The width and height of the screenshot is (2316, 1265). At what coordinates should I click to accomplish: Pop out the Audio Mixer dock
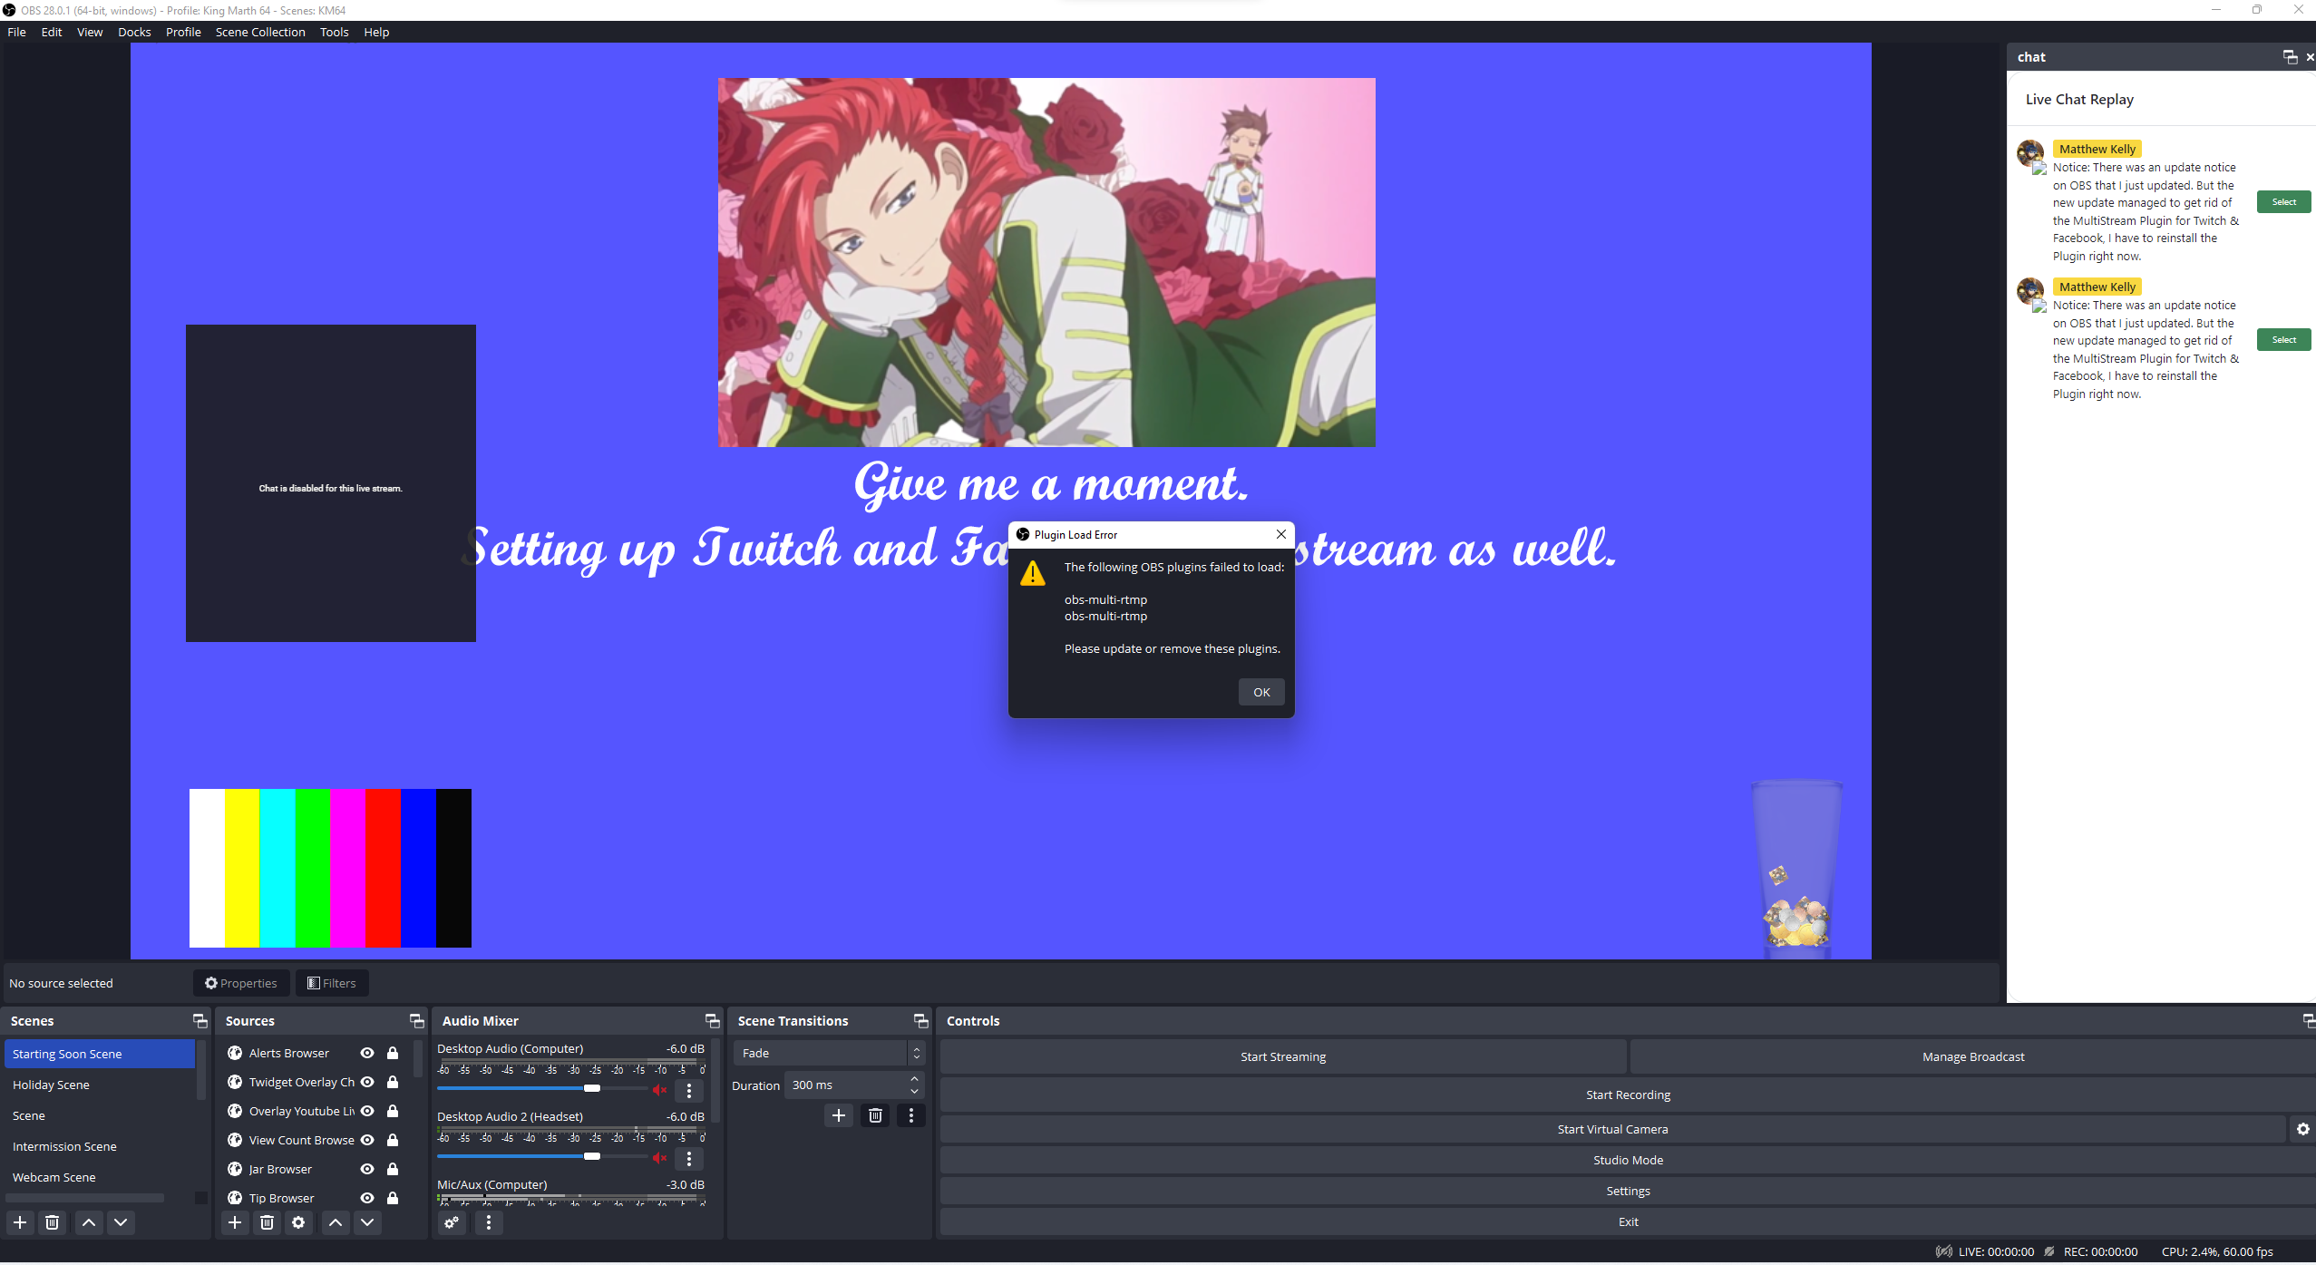pyautogui.click(x=713, y=1021)
